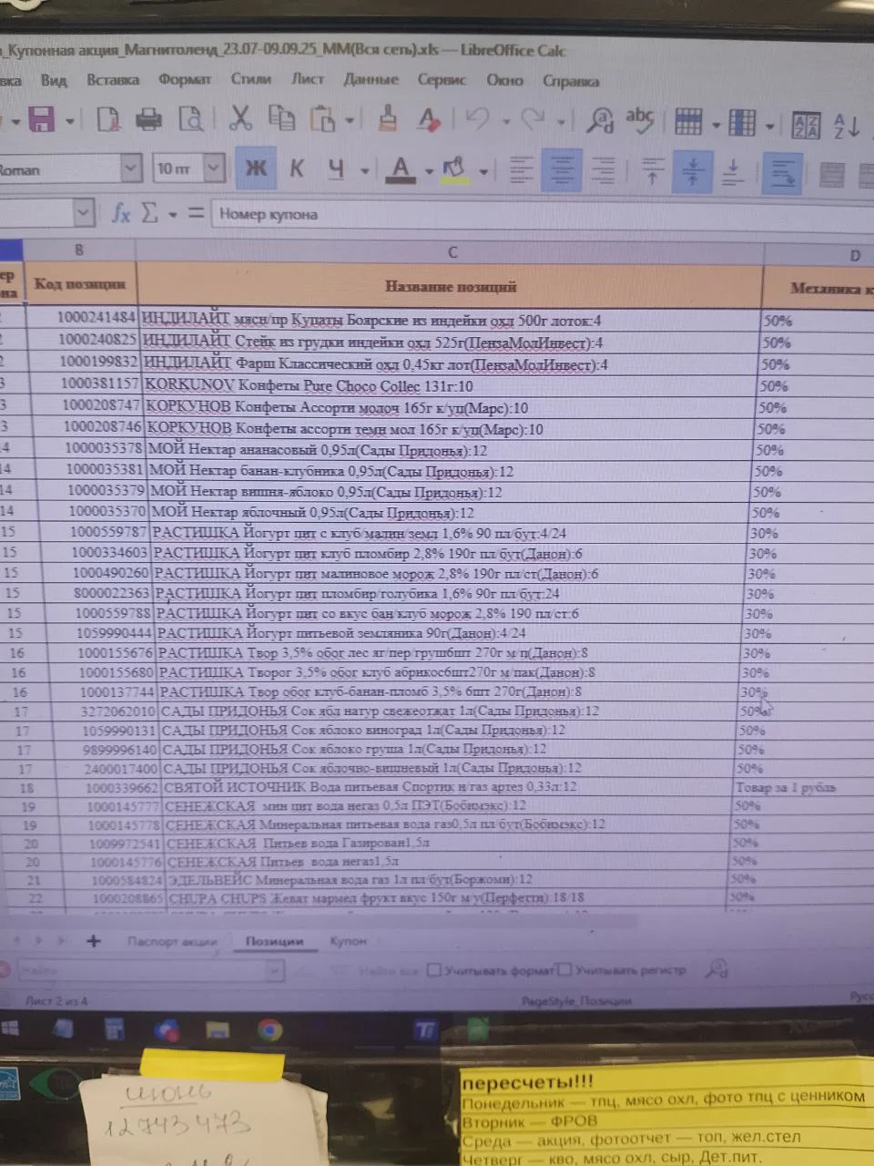Expand the Name Box dropdown

[83, 213]
